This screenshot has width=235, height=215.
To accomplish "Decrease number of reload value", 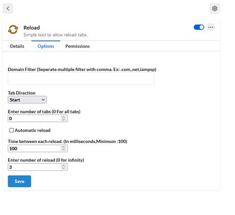I will pos(63,168).
